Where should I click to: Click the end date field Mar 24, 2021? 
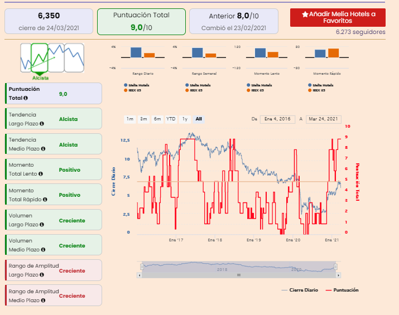pyautogui.click(x=324, y=119)
